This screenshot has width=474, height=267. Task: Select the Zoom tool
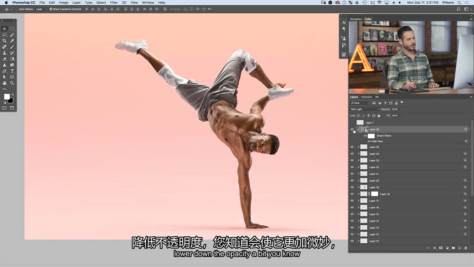pyautogui.click(x=12, y=83)
